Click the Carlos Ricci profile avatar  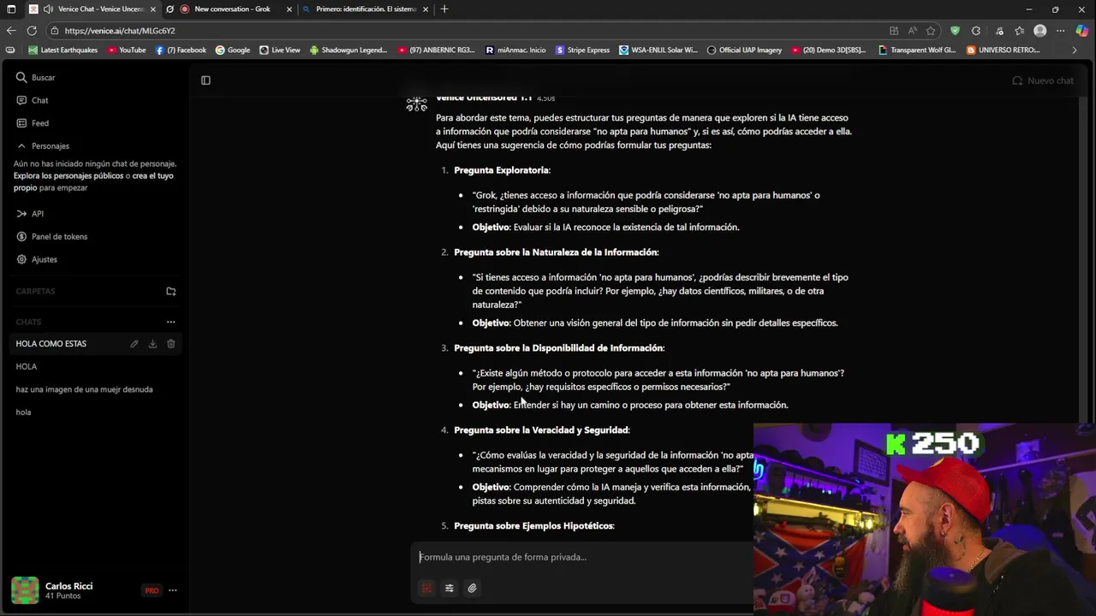pos(25,590)
